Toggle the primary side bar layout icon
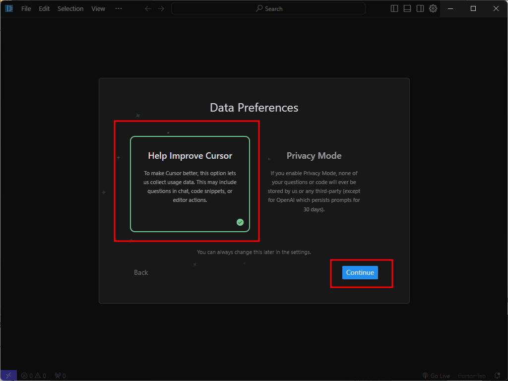The image size is (508, 381). click(394, 8)
